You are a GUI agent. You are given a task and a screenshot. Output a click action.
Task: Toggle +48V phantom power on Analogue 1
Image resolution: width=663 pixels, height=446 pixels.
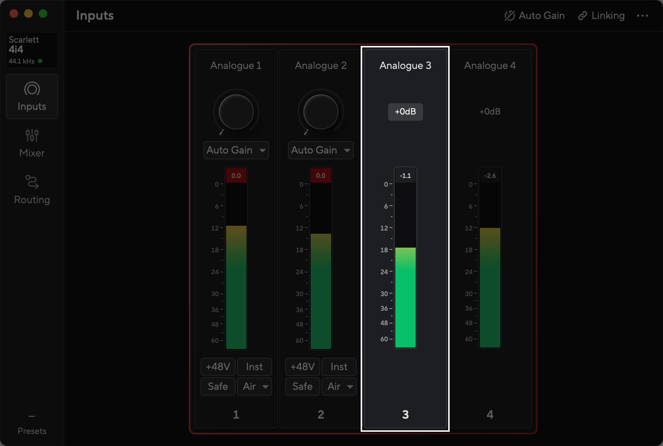218,367
